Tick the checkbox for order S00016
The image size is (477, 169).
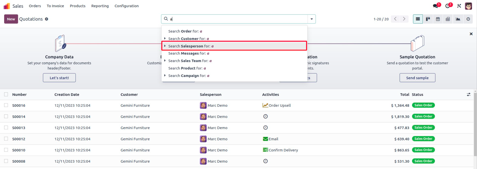click(x=6, y=105)
